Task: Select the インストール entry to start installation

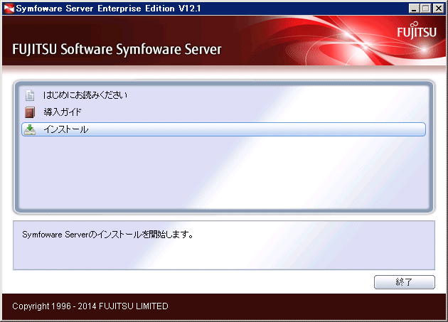Action: click(x=223, y=129)
